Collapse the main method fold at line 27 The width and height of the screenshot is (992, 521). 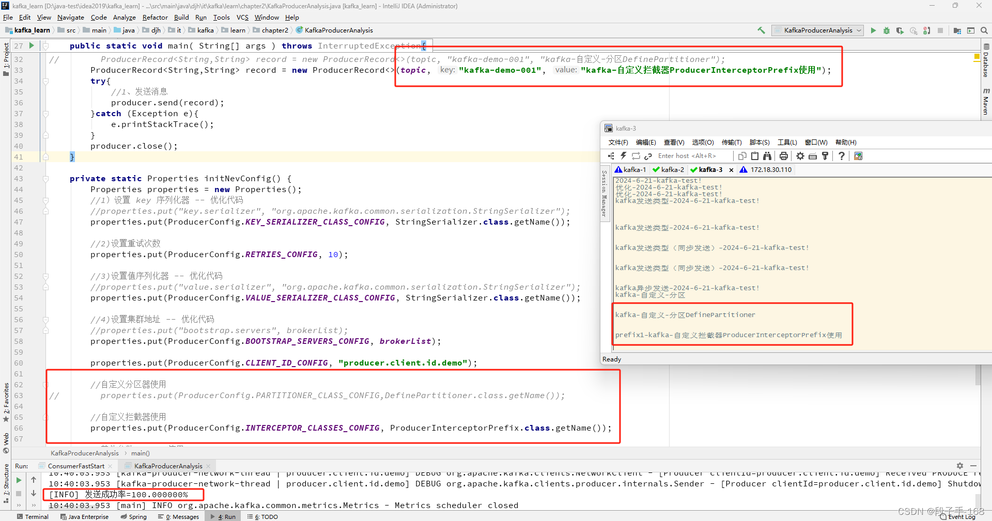click(x=45, y=46)
